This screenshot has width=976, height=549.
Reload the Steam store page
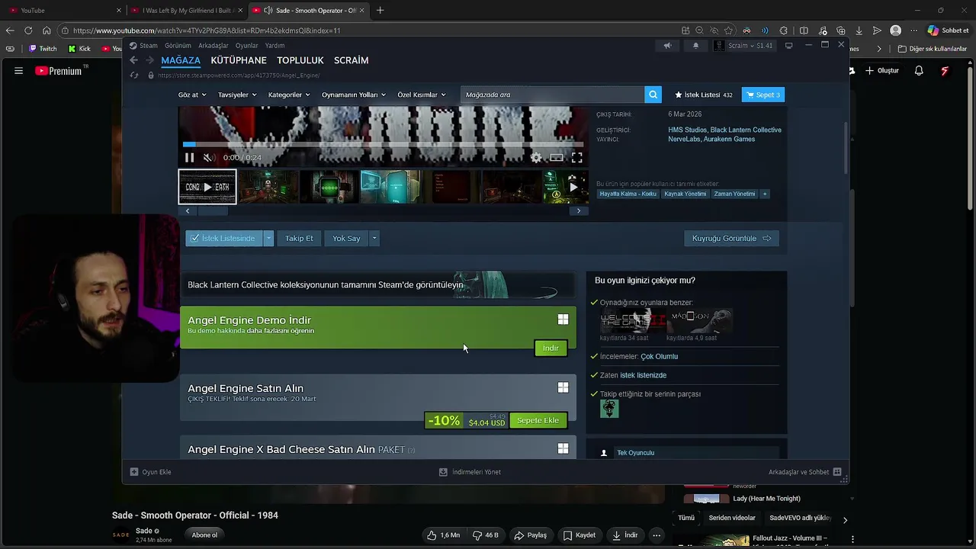click(x=134, y=75)
